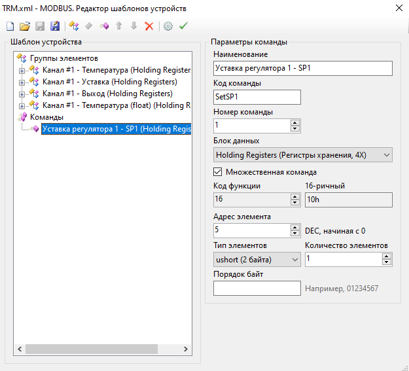Click the green checkmark validate icon
Screen dimensions: 409x371
point(183,26)
